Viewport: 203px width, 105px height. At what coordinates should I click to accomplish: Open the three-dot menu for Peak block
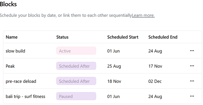(192, 66)
